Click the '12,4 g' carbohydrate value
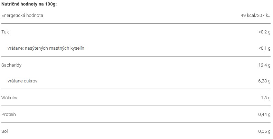Viewport: 273px width, 139px height. [264, 65]
